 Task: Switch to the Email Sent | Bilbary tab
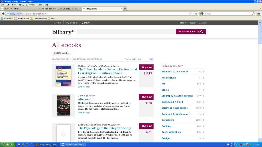click(x=20, y=9)
